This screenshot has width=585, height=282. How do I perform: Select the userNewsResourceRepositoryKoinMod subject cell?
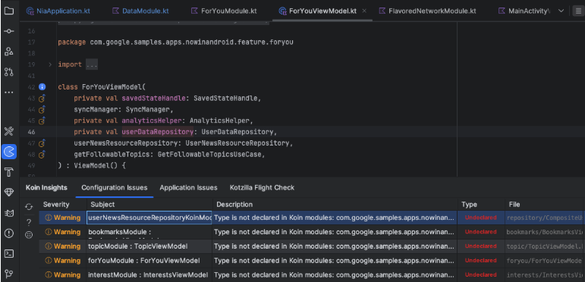point(149,218)
